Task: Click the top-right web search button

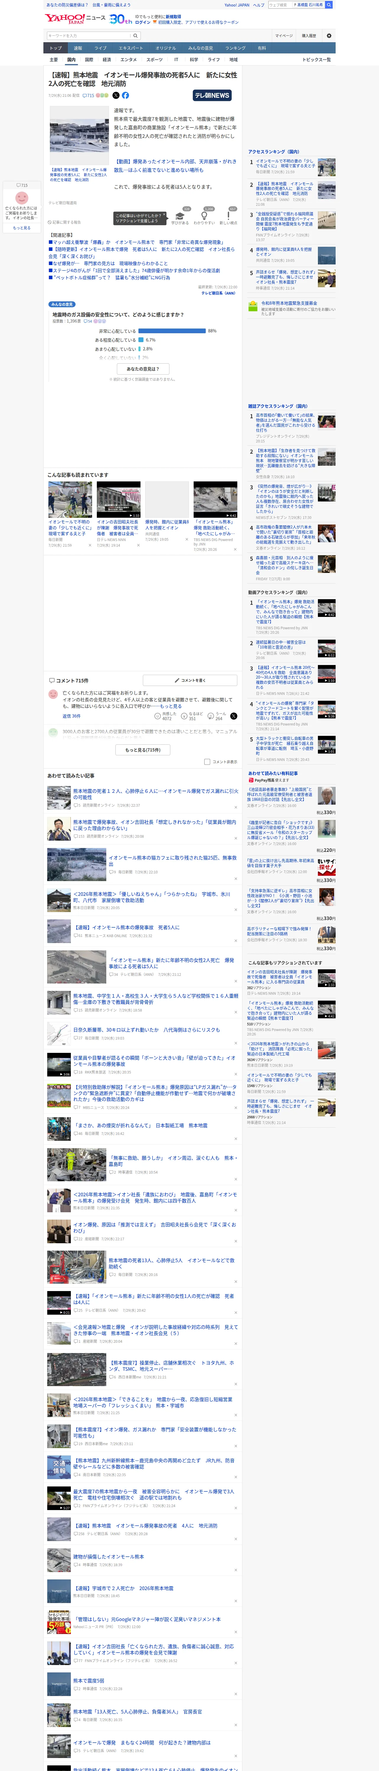Action: click(x=329, y=5)
